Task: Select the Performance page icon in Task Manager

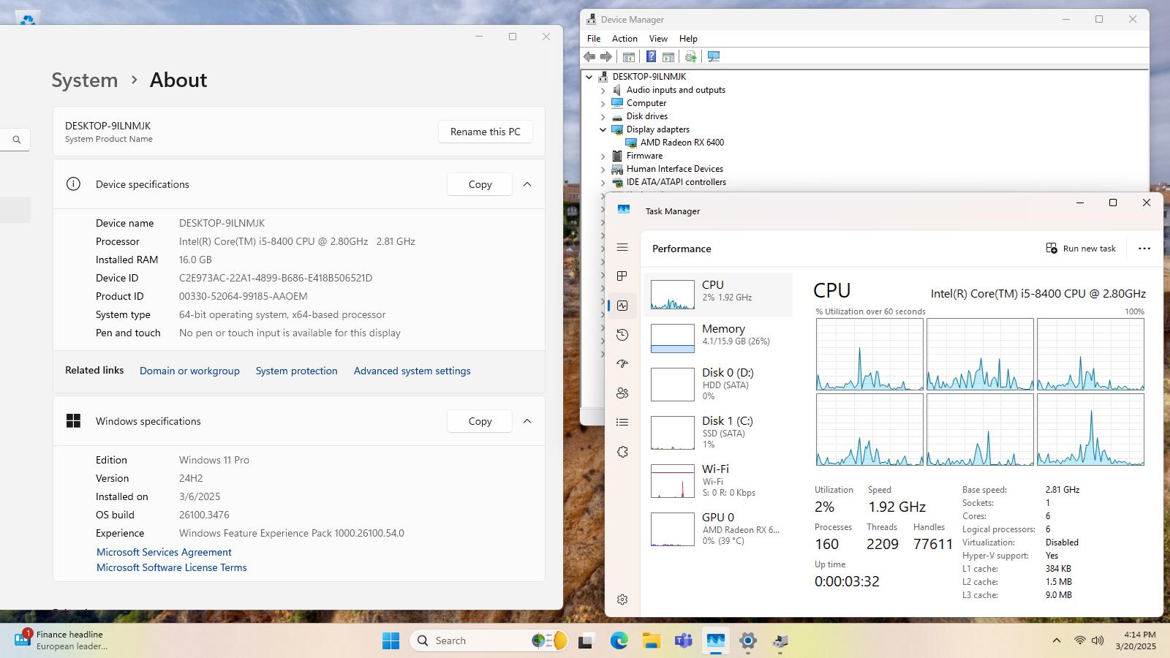Action: [x=622, y=306]
